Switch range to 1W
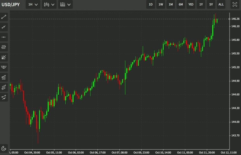Viewport: 241px width, 155px height. click(x=161, y=5)
